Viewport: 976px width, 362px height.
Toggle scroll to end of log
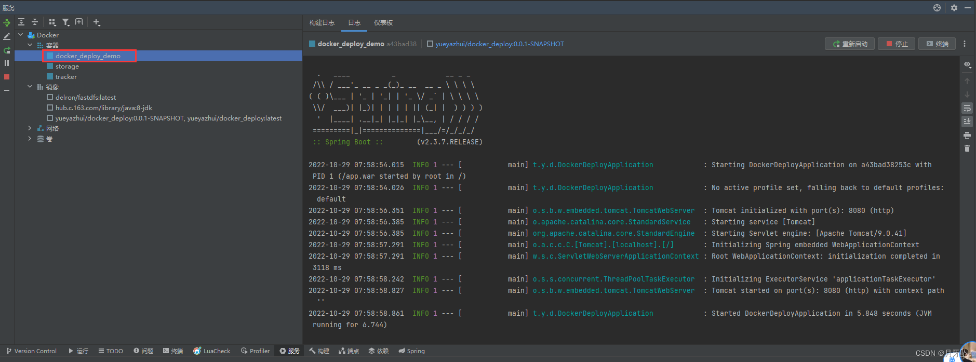[967, 122]
